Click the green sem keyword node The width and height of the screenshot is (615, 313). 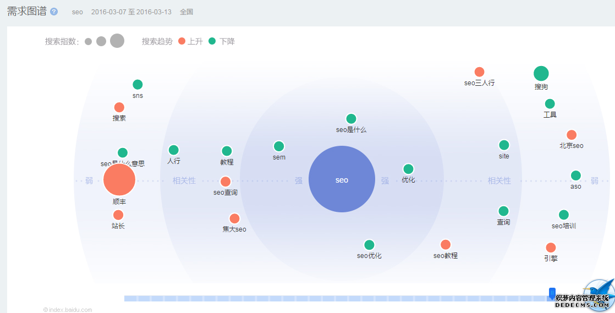point(279,146)
